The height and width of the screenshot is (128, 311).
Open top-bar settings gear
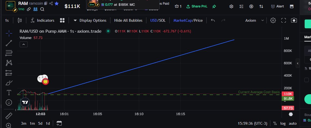click(x=231, y=7)
